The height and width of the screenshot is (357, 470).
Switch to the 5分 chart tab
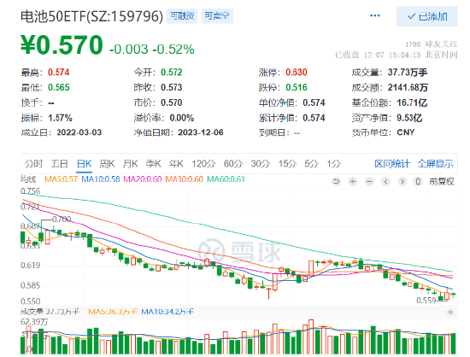click(311, 164)
